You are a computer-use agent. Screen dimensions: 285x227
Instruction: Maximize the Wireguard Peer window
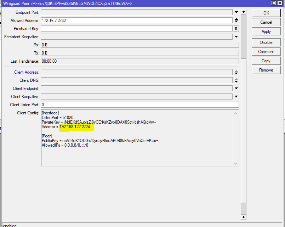(x=274, y=3)
